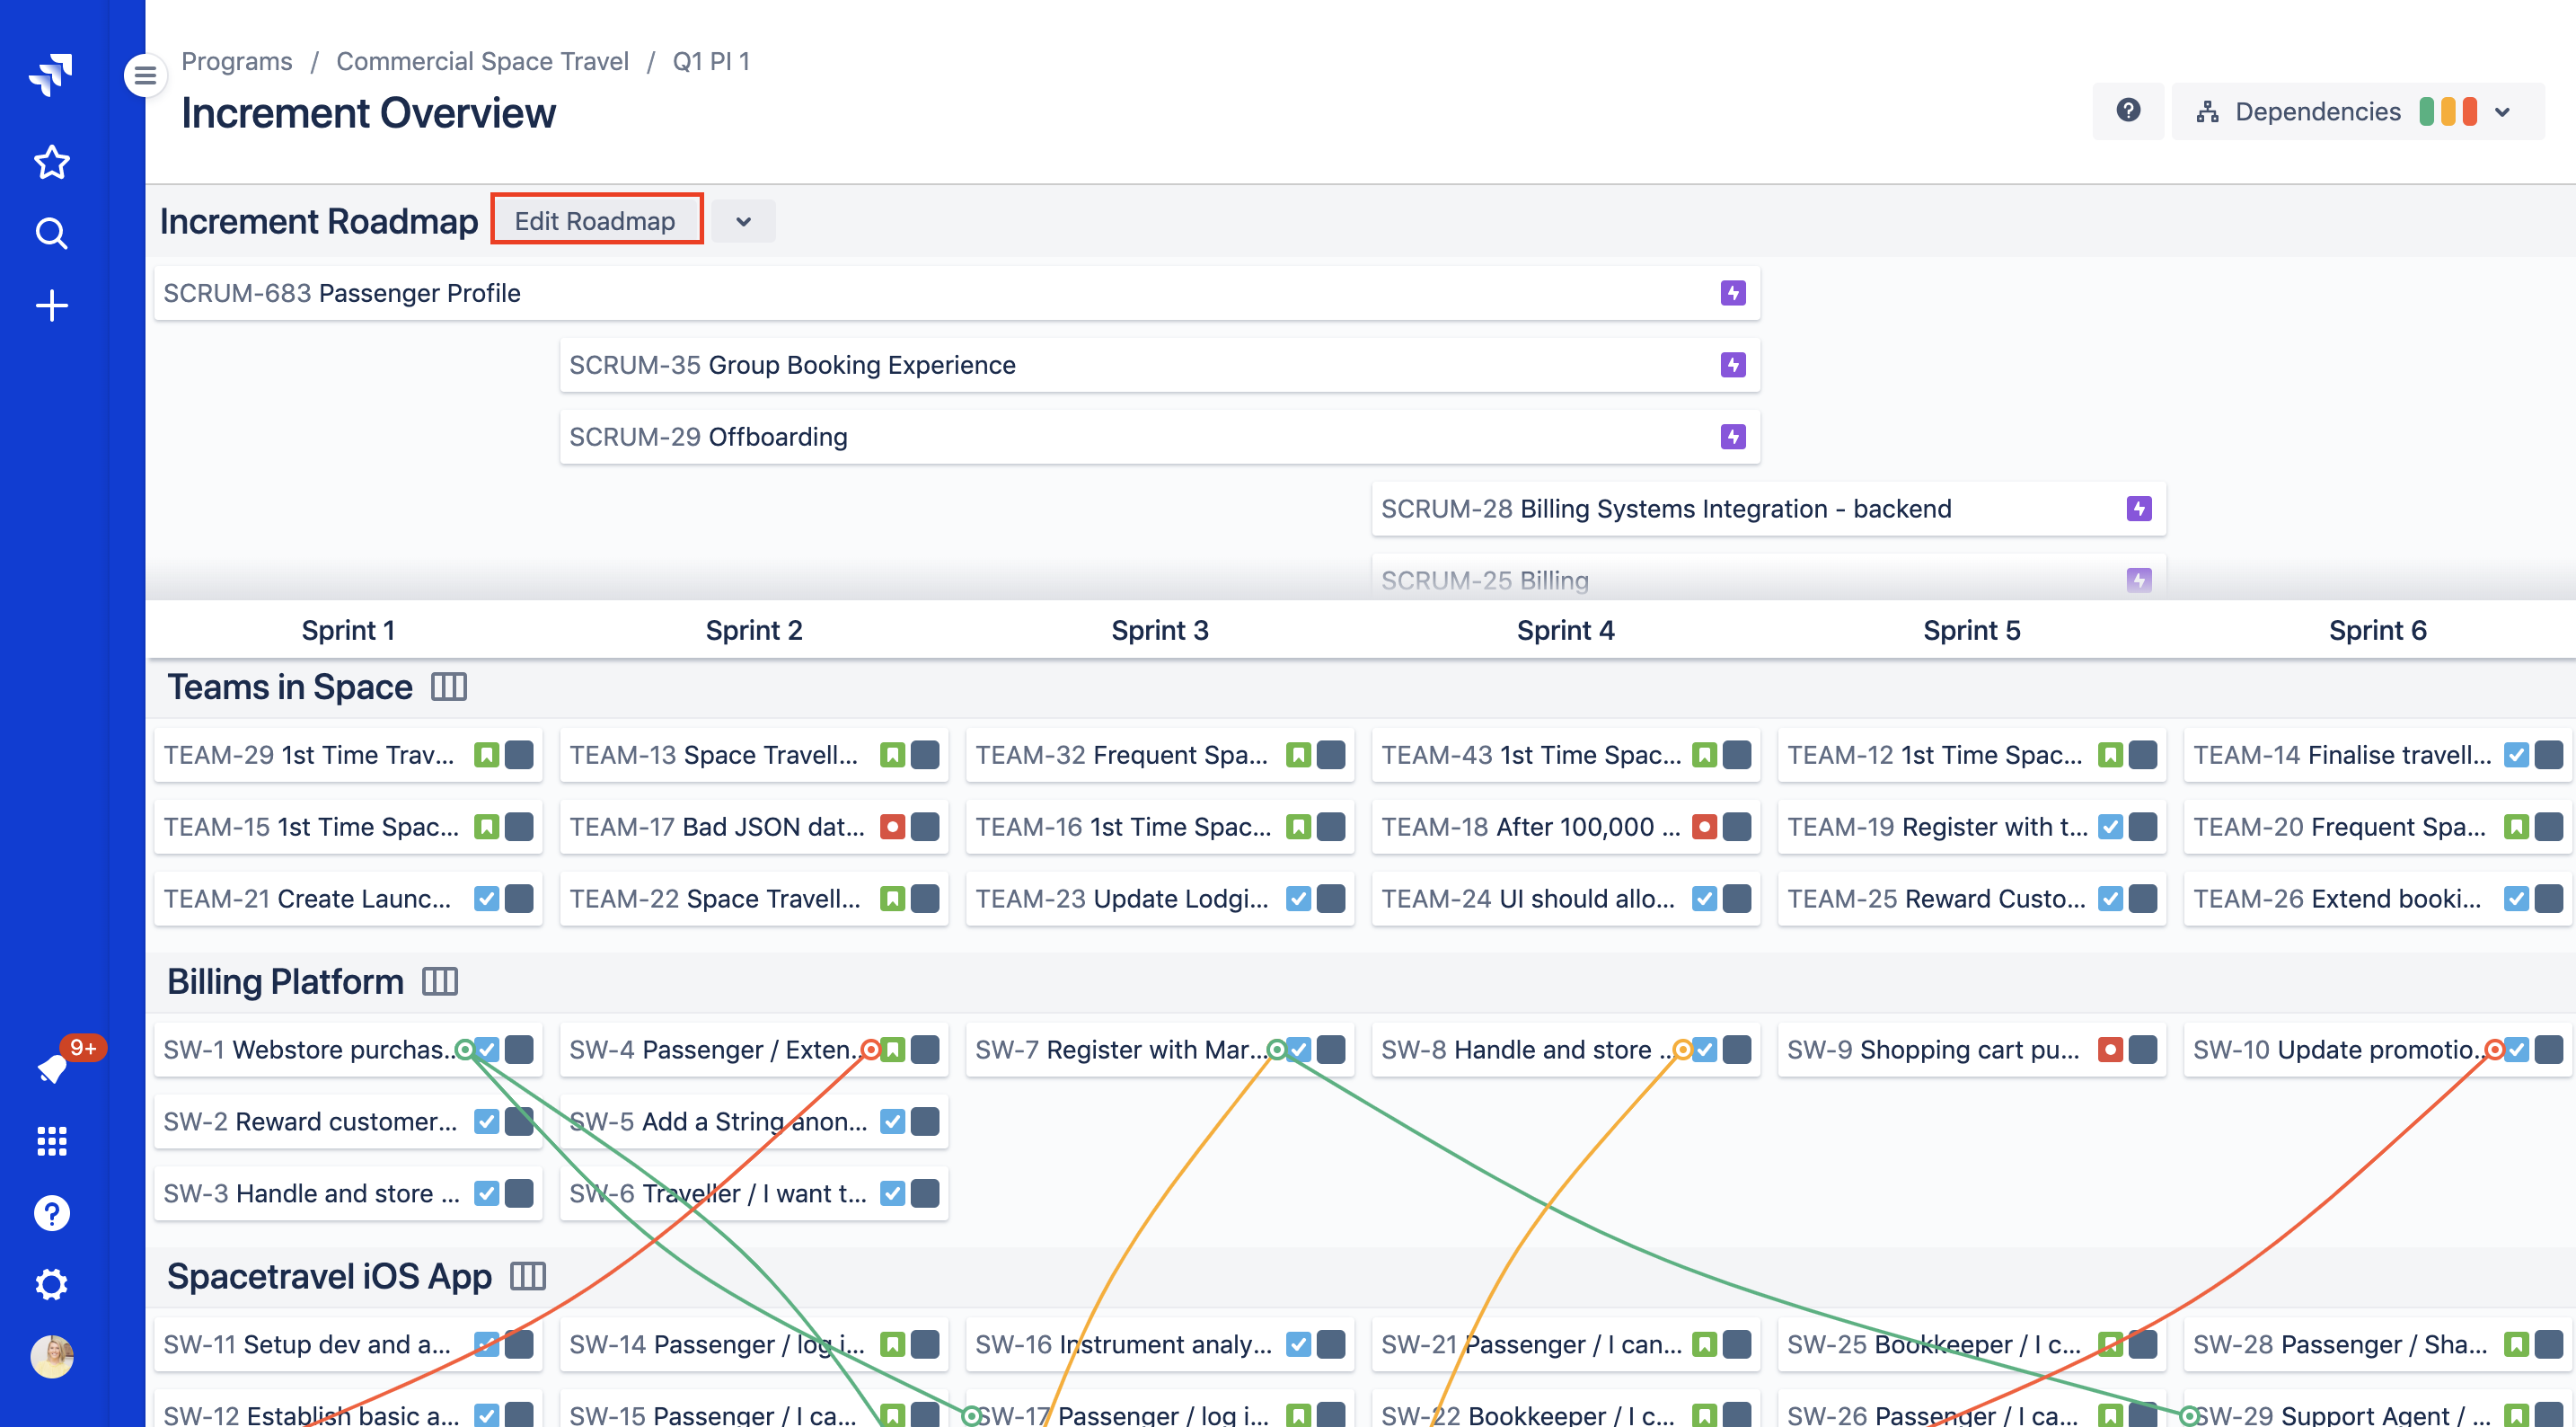Open Spacetravel iOS App team heading
The width and height of the screenshot is (2576, 1427).
pos(329,1276)
